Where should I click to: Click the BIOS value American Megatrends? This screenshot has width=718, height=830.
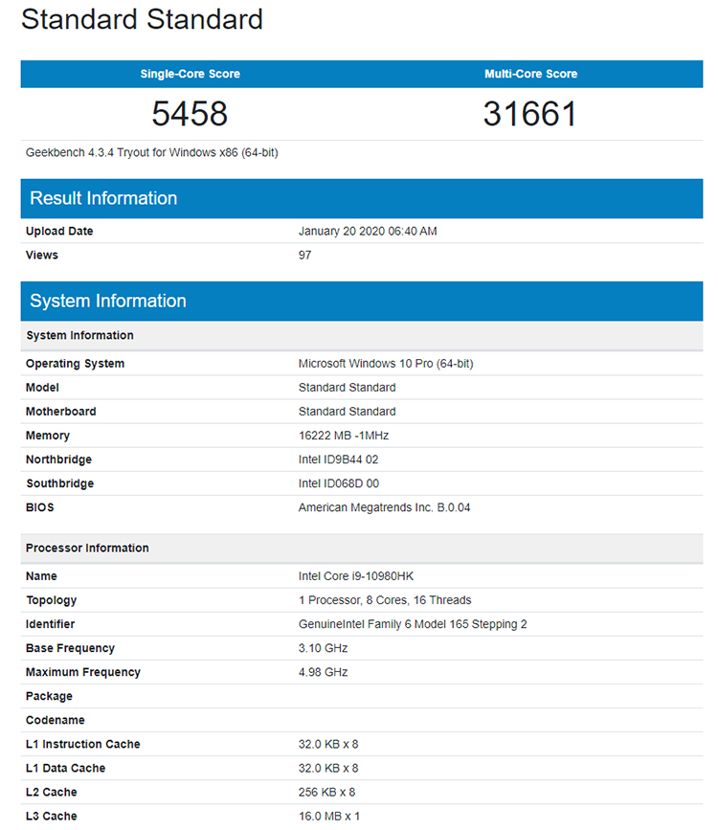click(x=384, y=507)
